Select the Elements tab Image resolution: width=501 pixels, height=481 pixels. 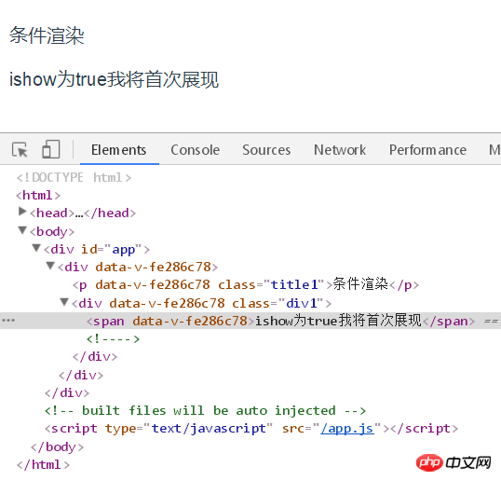coord(119,150)
